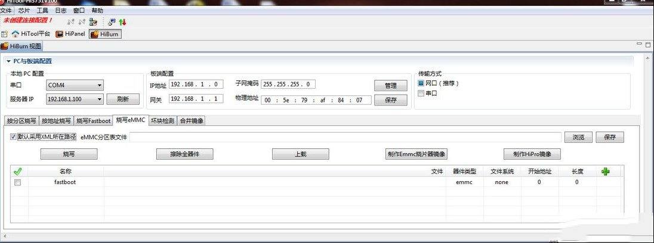The width and height of the screenshot is (654, 243).
Task: Click the 保存 button beside 物理地址
Action: point(391,100)
